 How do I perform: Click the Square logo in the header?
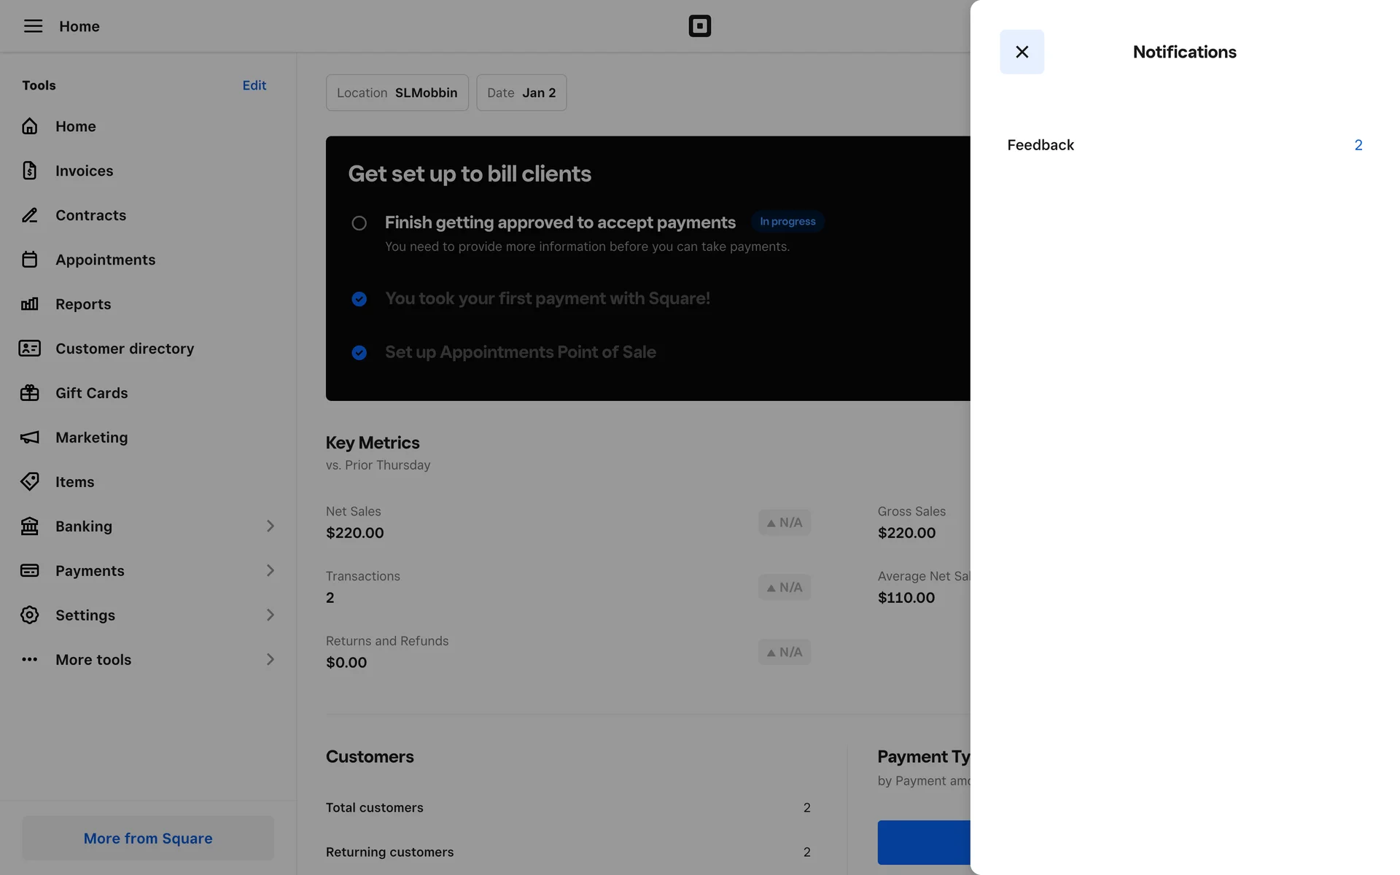[699, 26]
